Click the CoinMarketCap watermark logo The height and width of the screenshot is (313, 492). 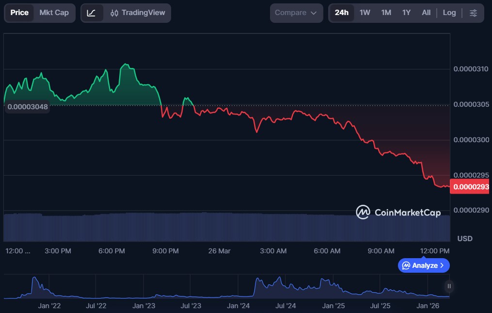click(x=363, y=212)
